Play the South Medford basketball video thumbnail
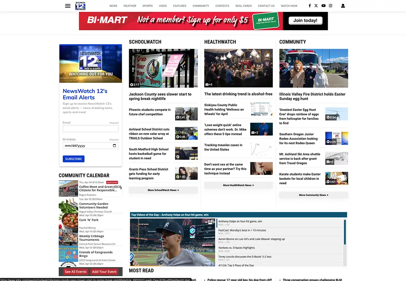Image resolution: width=406 pixels, height=281 pixels. coord(186,153)
